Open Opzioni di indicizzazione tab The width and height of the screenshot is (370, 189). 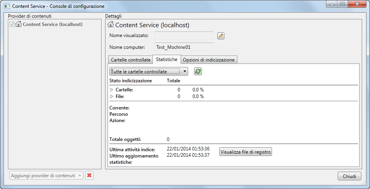coord(209,60)
